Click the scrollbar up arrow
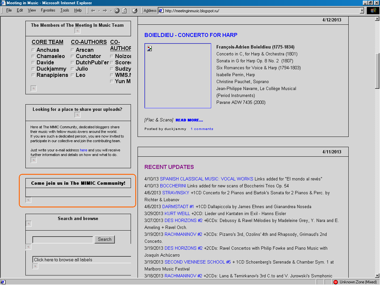Viewport: 380px width, 285px height. point(377,19)
